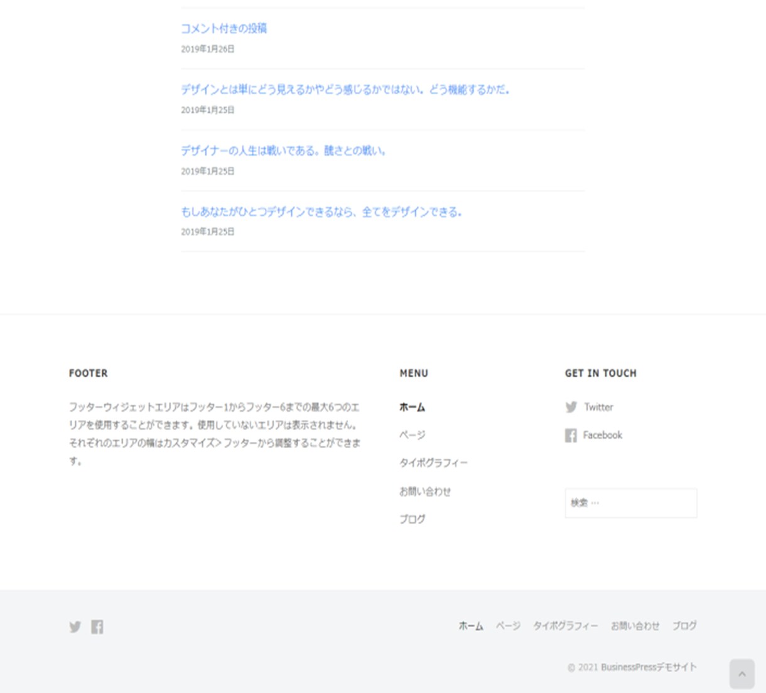Screen dimensions: 766x693
Task: Open Twitter icon in bottom footer bar
Action: [x=75, y=626]
